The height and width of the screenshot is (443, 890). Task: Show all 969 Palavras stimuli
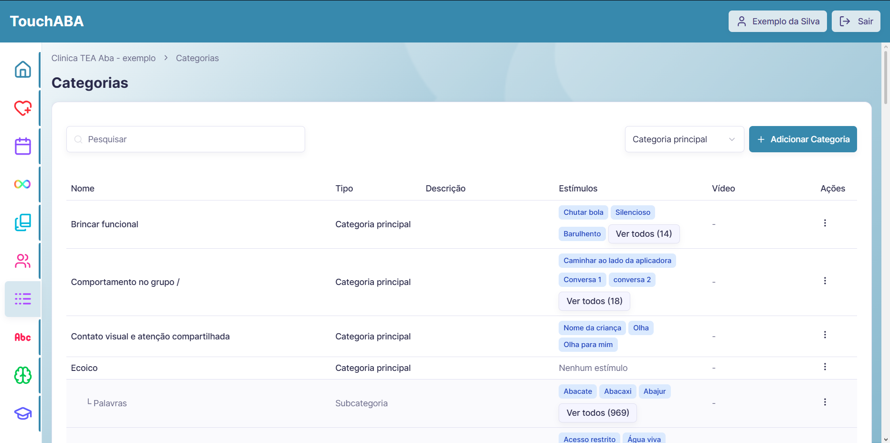pos(598,413)
